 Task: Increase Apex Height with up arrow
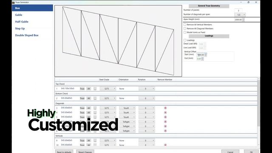(244, 19)
